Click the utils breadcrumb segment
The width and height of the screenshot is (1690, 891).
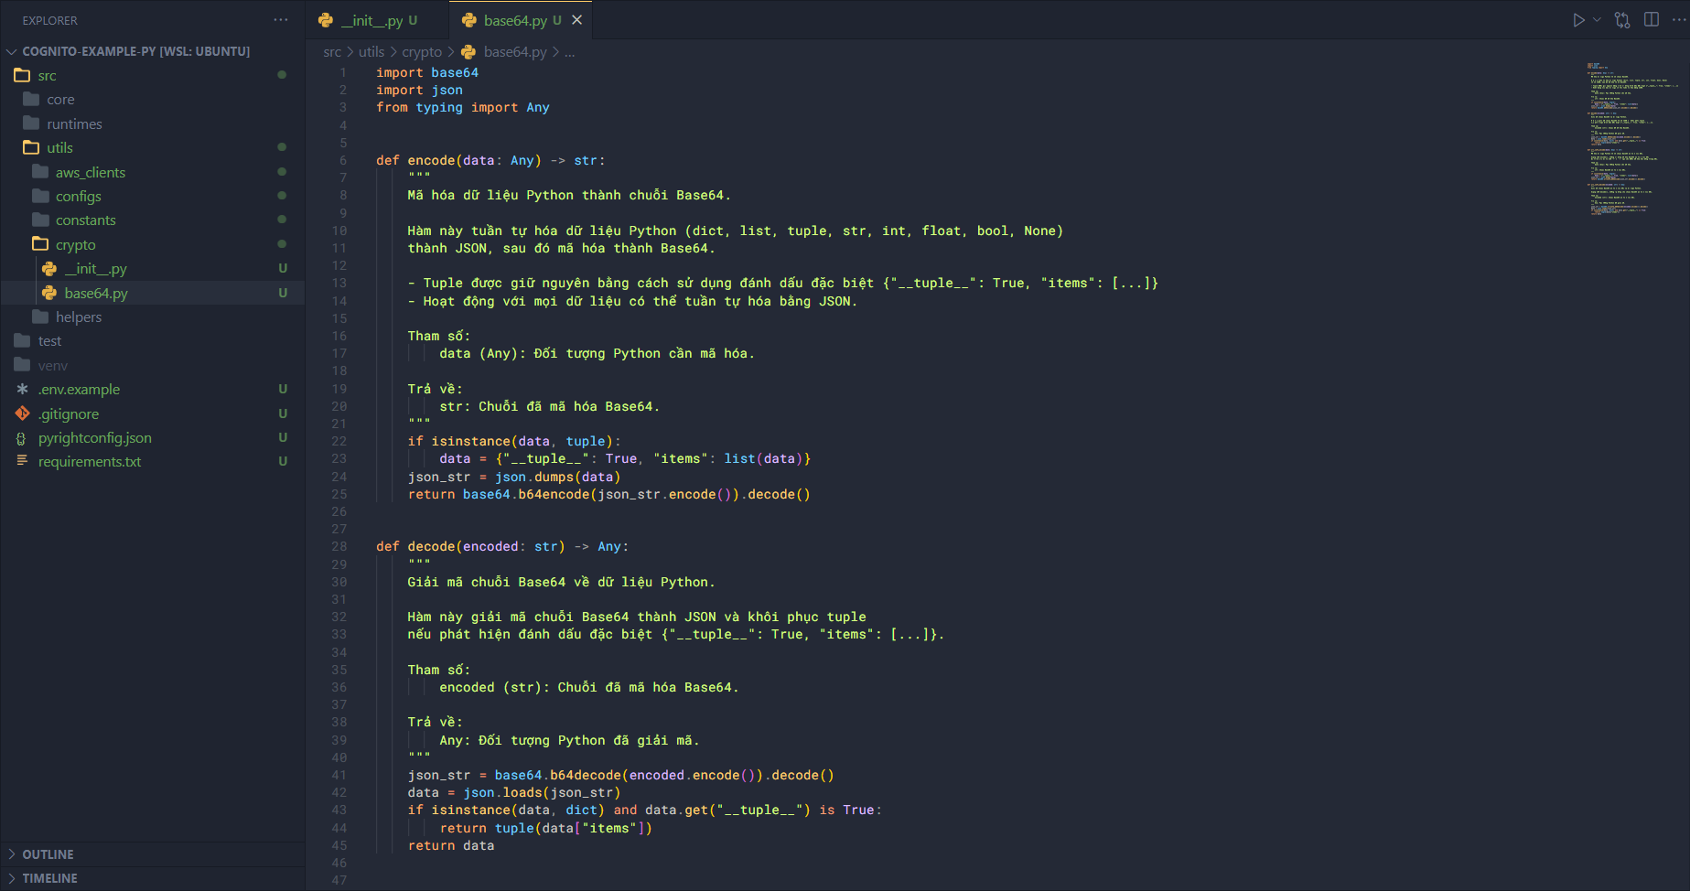371,52
